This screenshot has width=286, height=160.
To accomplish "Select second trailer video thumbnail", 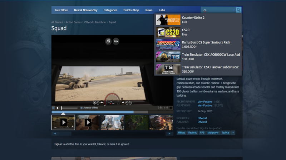I will coord(88,122).
